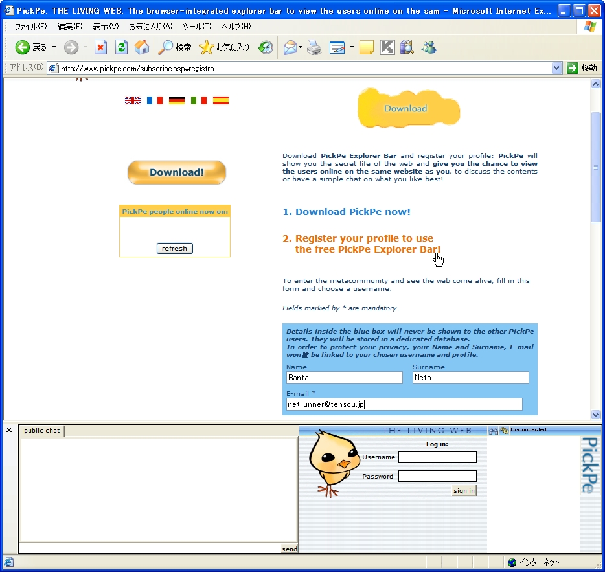Image resolution: width=605 pixels, height=572 pixels.
Task: Select the English UK flag
Action: point(133,100)
